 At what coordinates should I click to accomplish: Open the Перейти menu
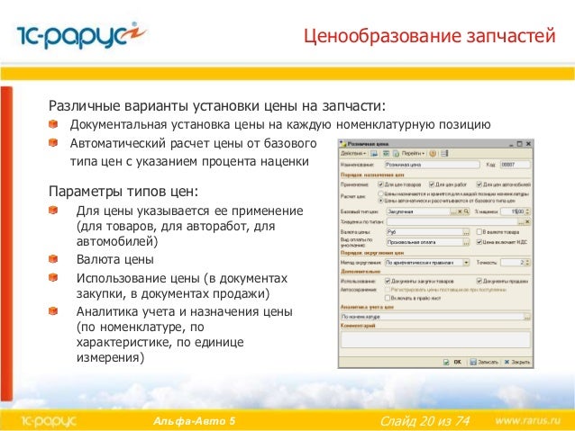(413, 154)
